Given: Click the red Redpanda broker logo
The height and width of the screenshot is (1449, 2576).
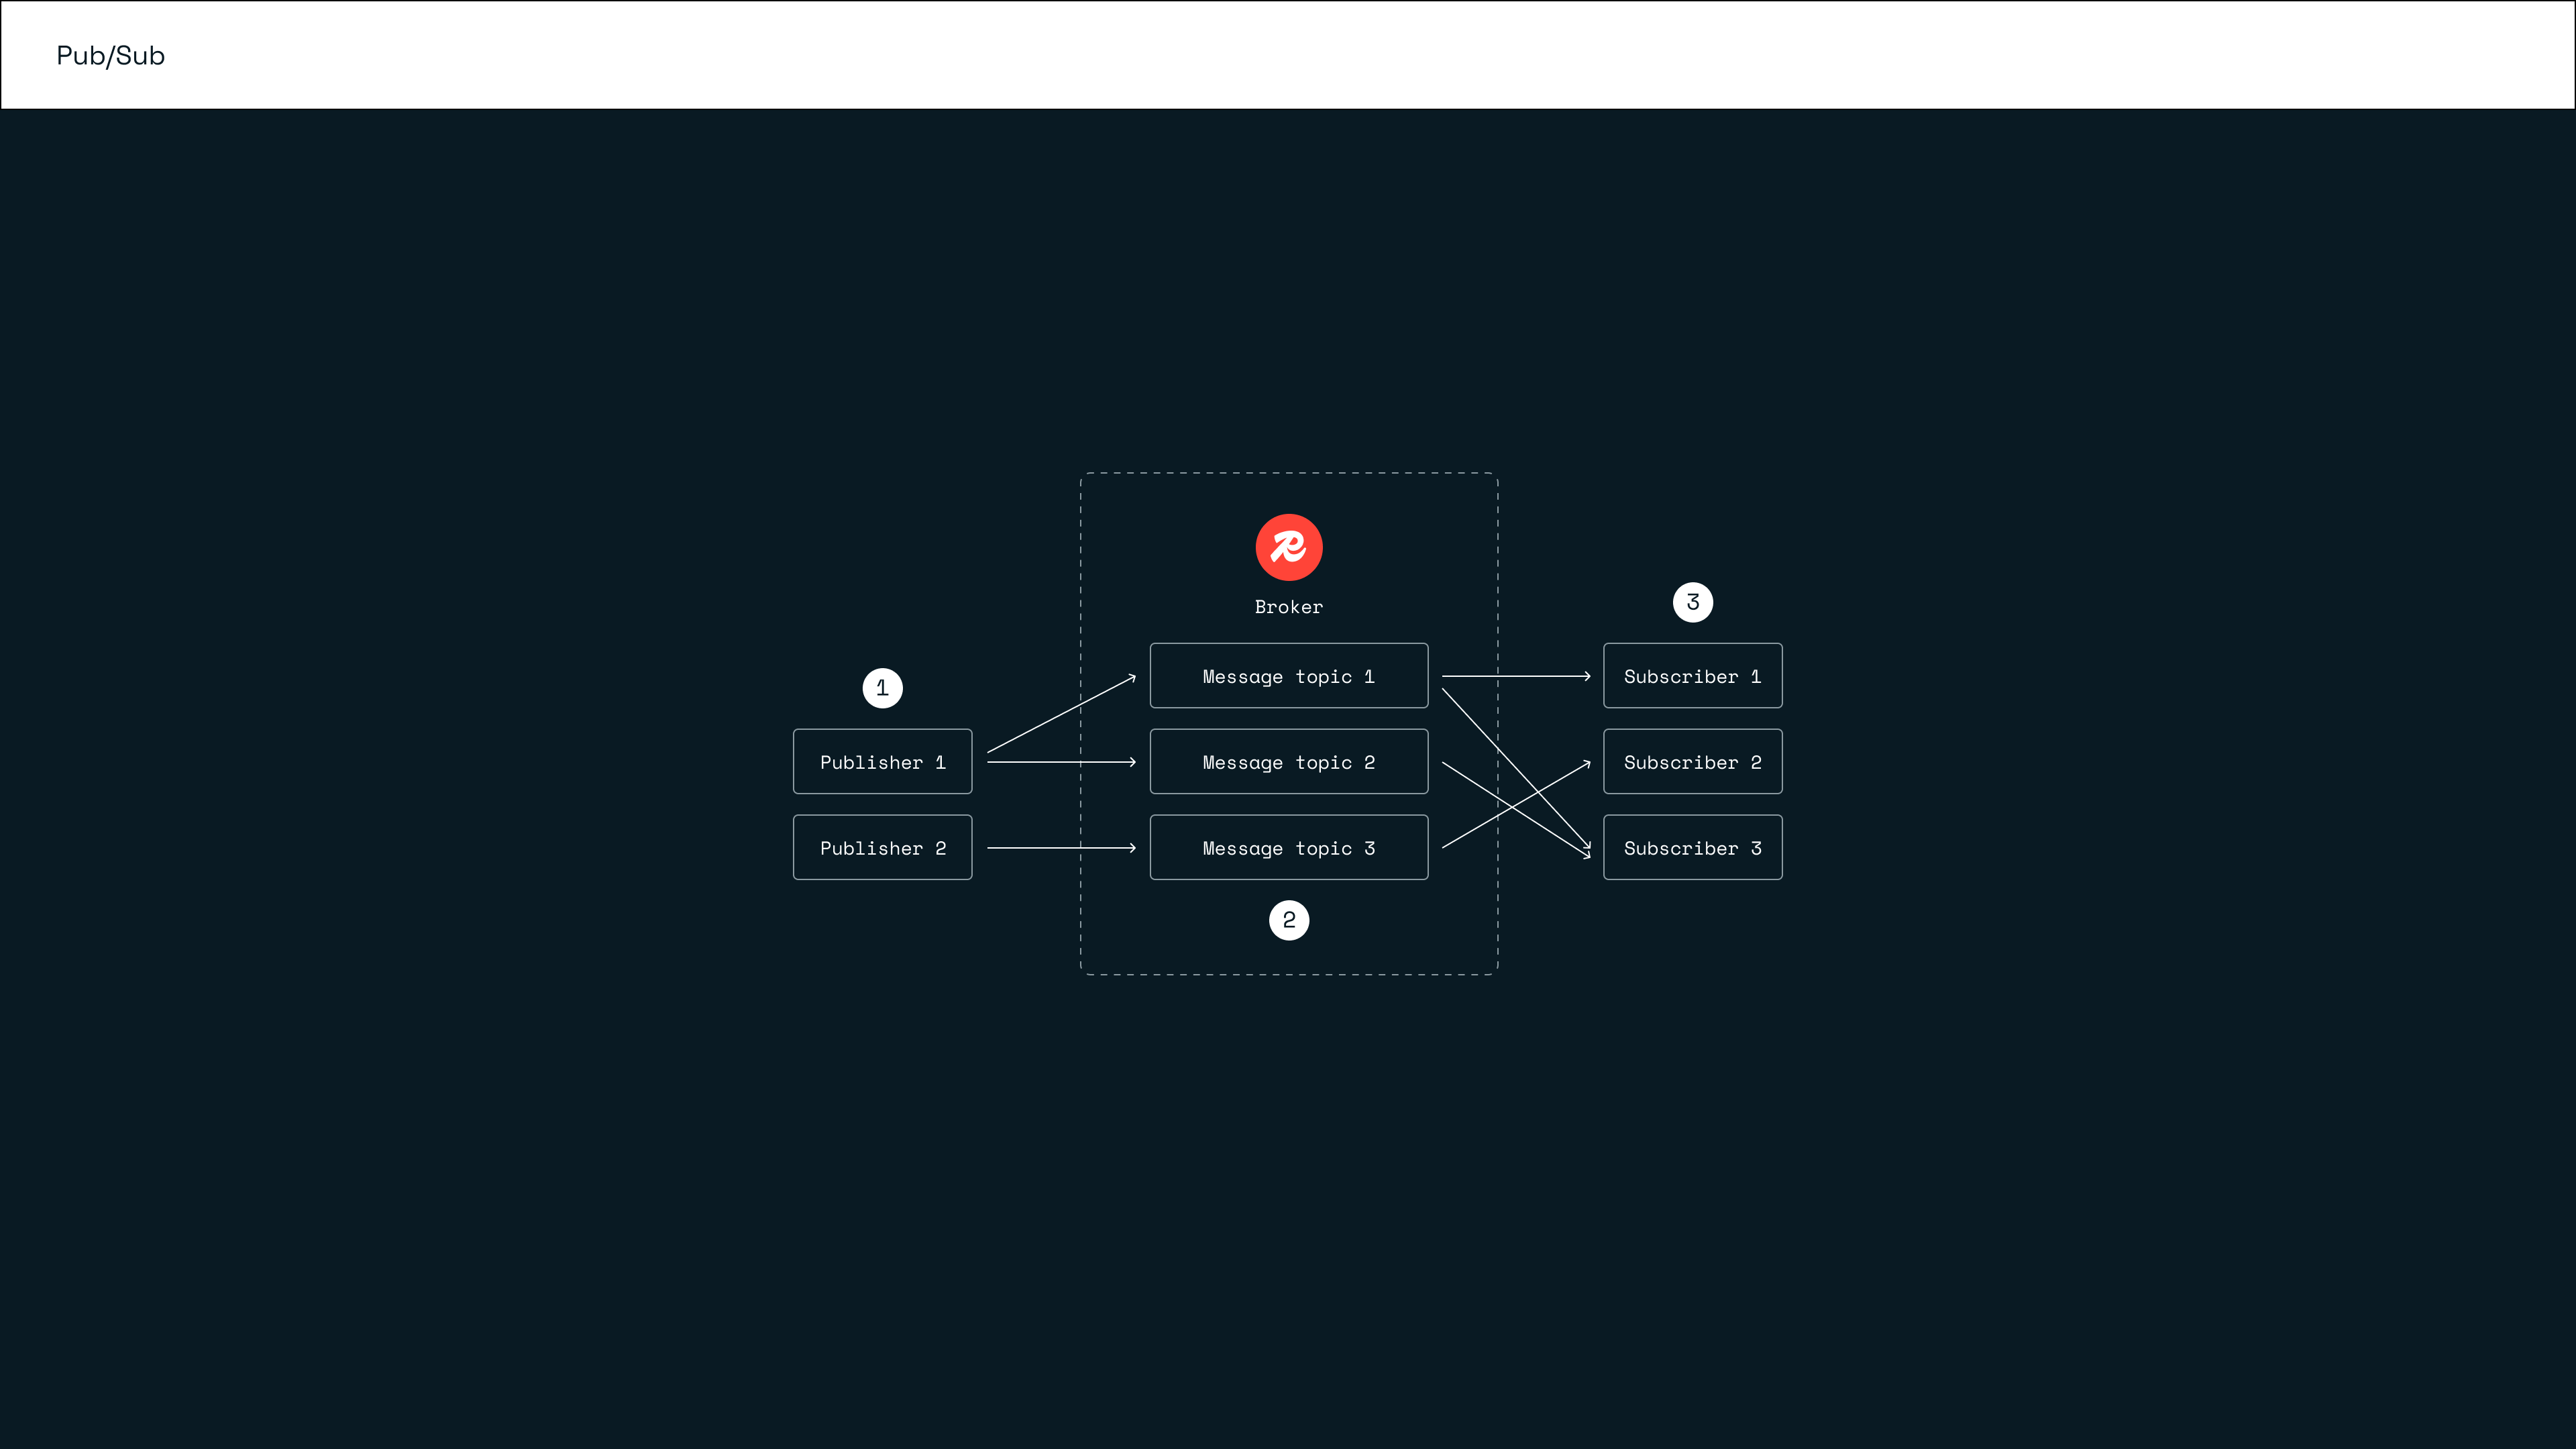Looking at the screenshot, I should (1288, 547).
